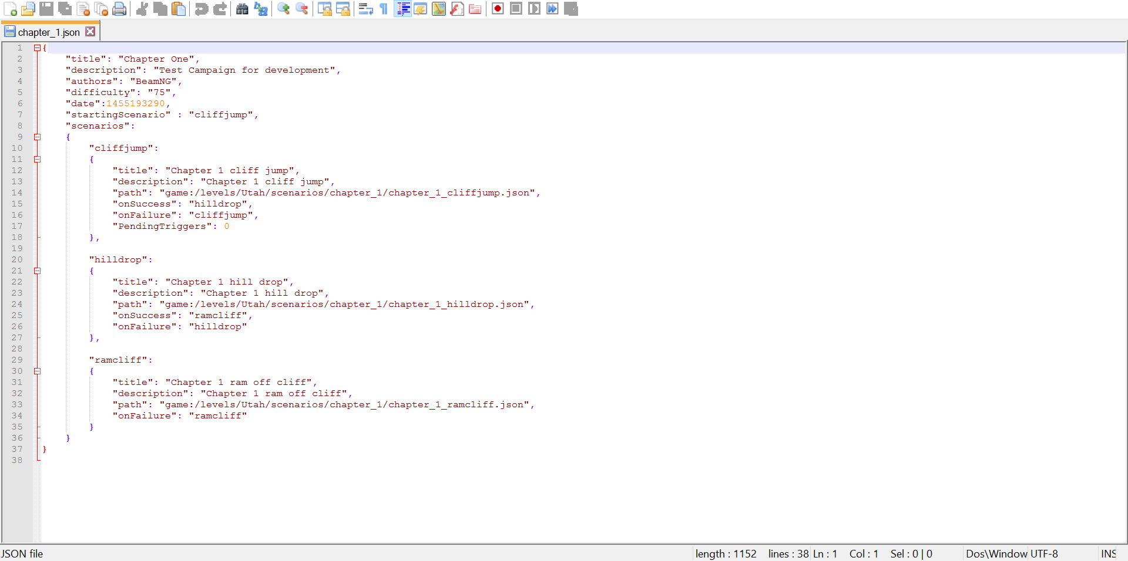The height and width of the screenshot is (561, 1128).
Task: Collapse the root fold on line 1
Action: (x=37, y=48)
